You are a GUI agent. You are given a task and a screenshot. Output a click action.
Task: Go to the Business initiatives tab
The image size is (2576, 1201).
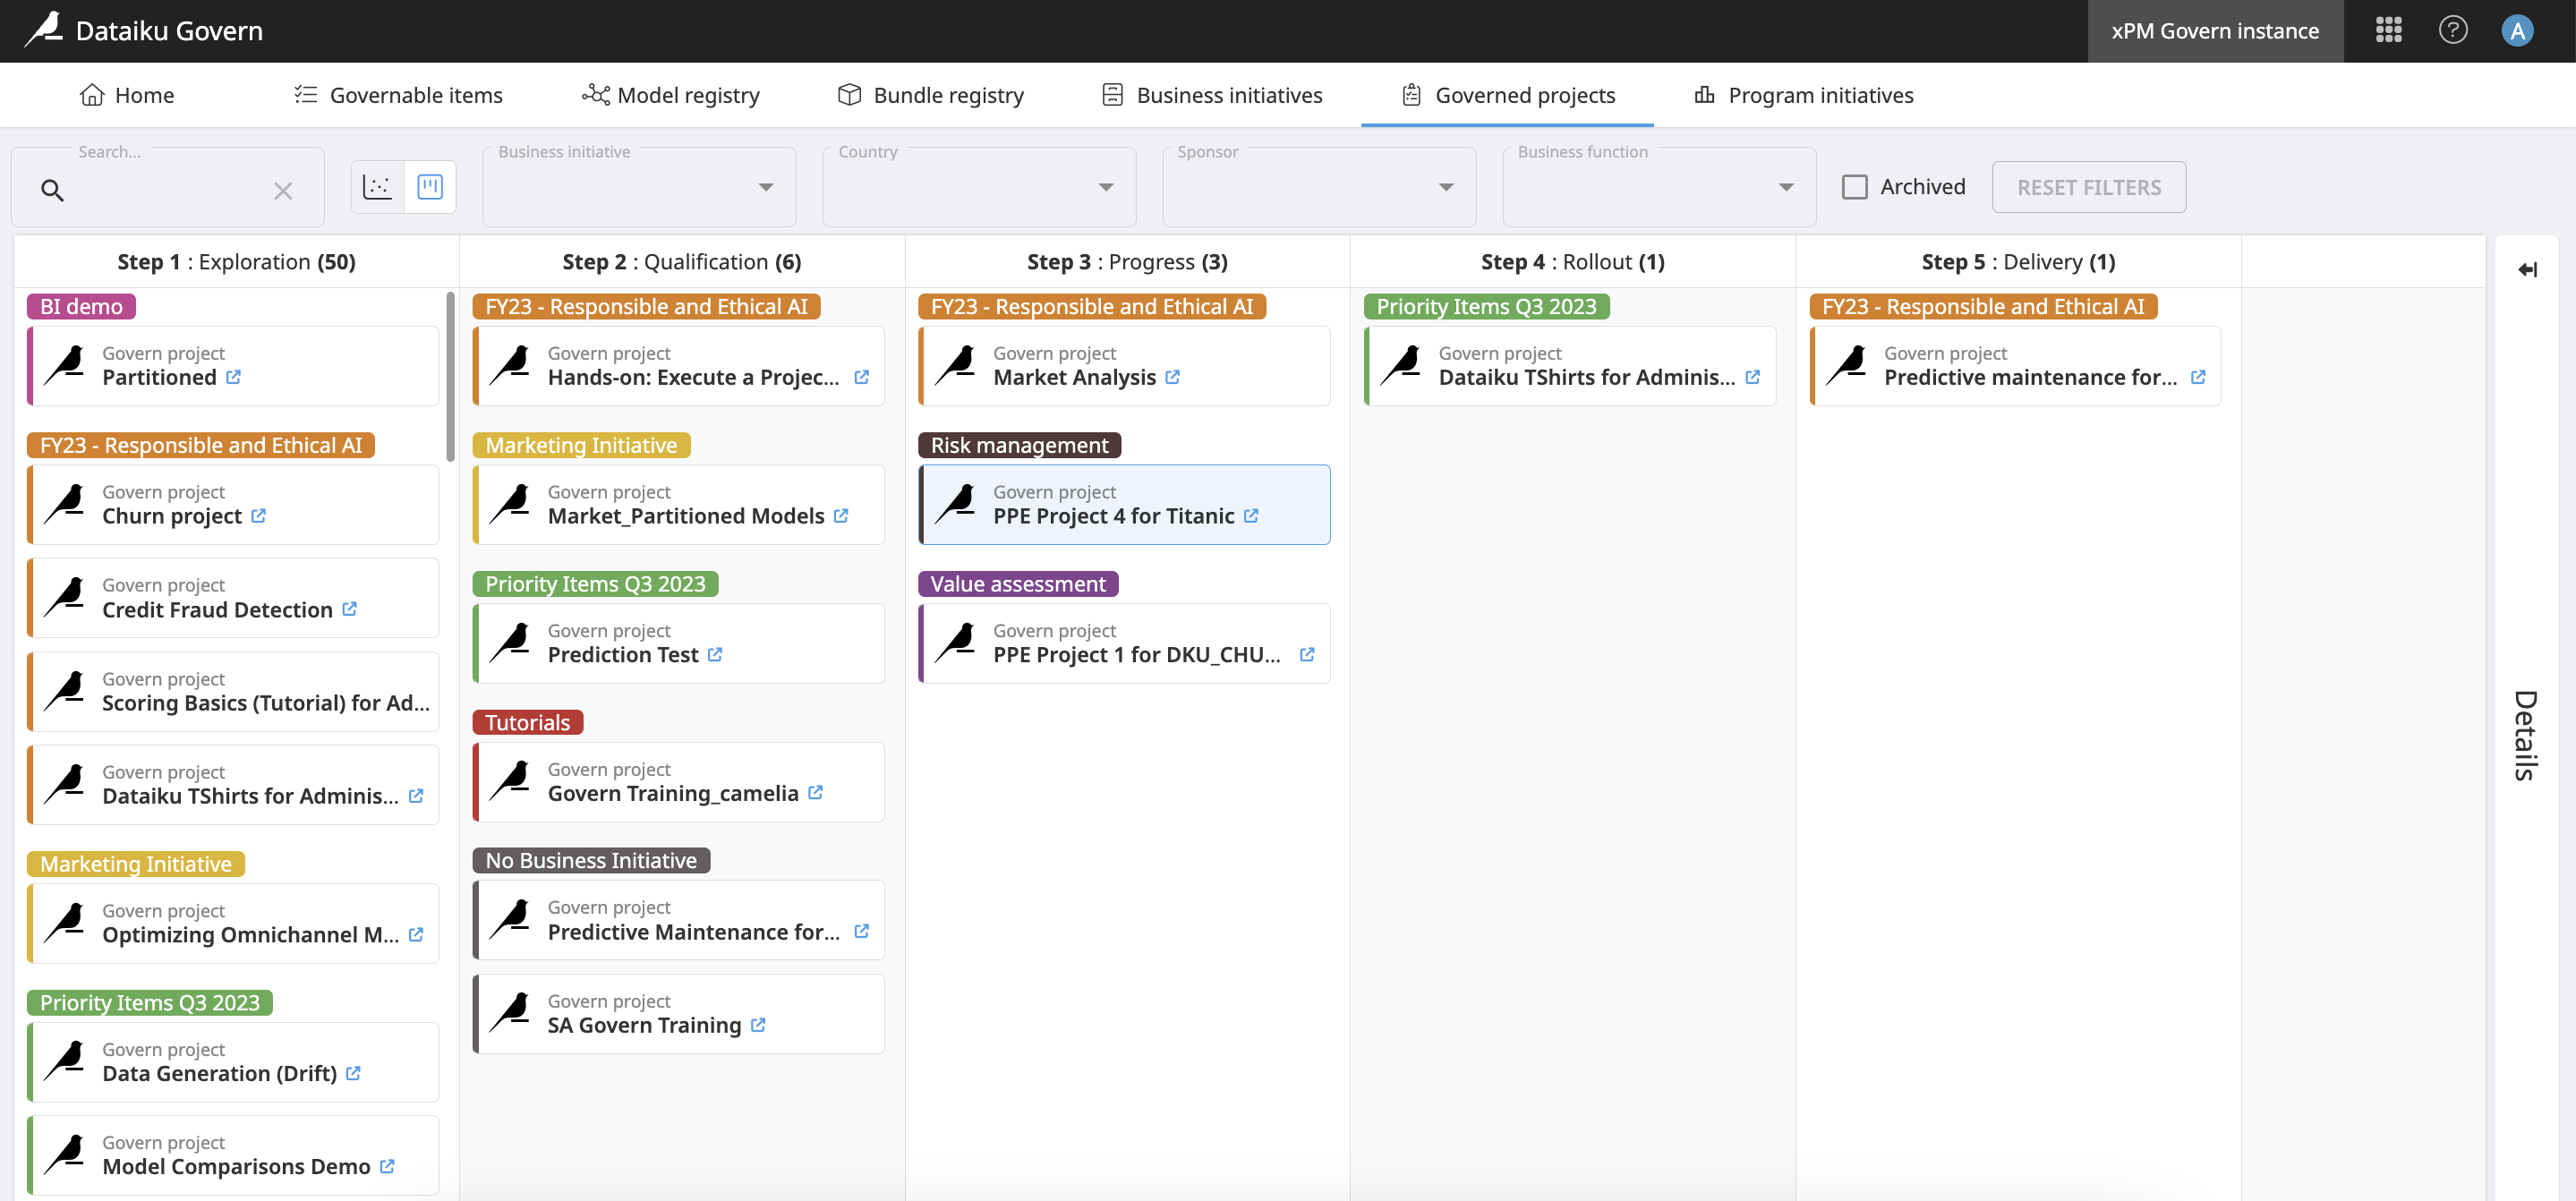(x=1212, y=94)
